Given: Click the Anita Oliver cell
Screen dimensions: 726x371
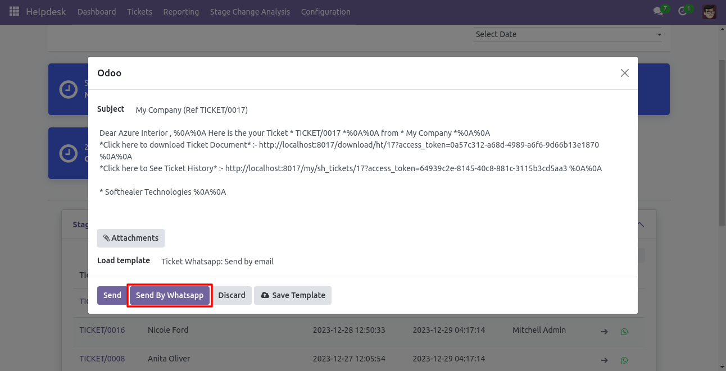Looking at the screenshot, I should coord(169,359).
